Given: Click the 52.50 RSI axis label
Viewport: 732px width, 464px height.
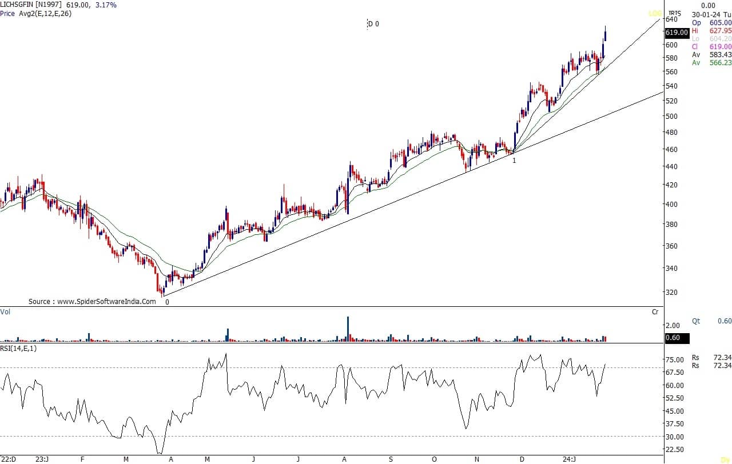Looking at the screenshot, I should [x=674, y=398].
